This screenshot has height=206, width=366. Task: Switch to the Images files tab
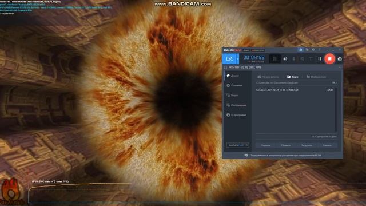click(x=316, y=77)
